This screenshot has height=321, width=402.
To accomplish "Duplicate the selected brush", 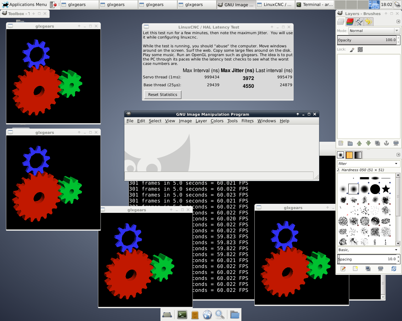I will pyautogui.click(x=368, y=269).
